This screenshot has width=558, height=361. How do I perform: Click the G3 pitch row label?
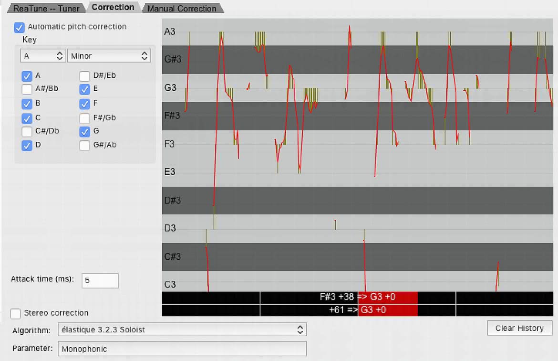[170, 88]
